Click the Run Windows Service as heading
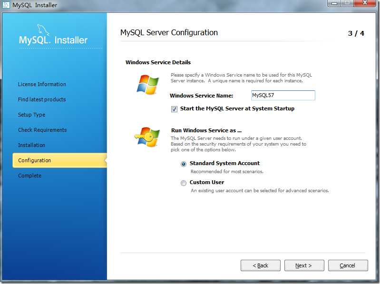380x284 pixels. pos(206,130)
